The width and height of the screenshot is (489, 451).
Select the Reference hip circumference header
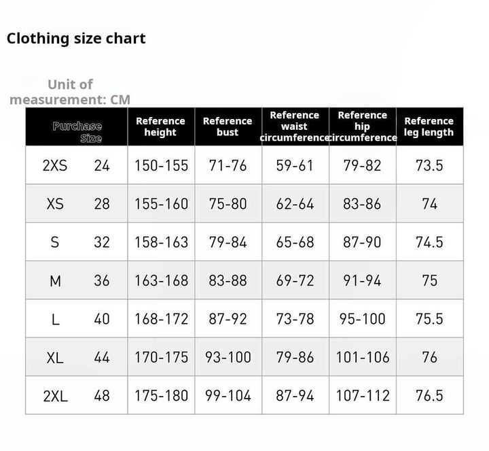(362, 127)
